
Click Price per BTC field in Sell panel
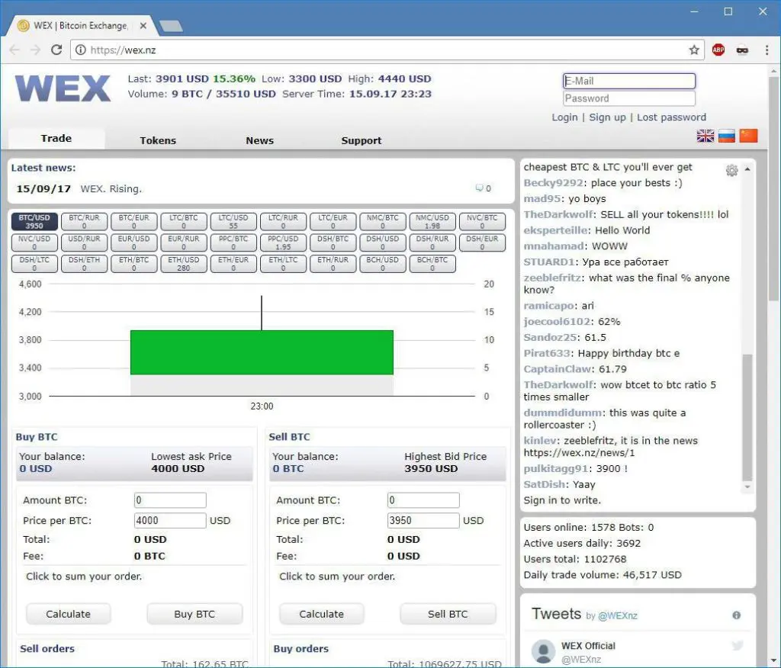423,521
